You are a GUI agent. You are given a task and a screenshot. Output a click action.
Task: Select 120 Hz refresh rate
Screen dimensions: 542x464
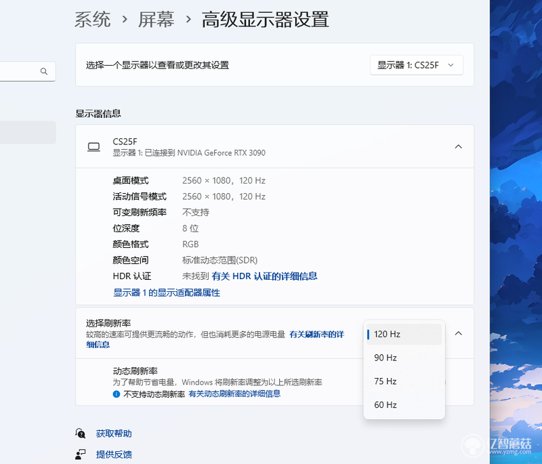tap(404, 334)
